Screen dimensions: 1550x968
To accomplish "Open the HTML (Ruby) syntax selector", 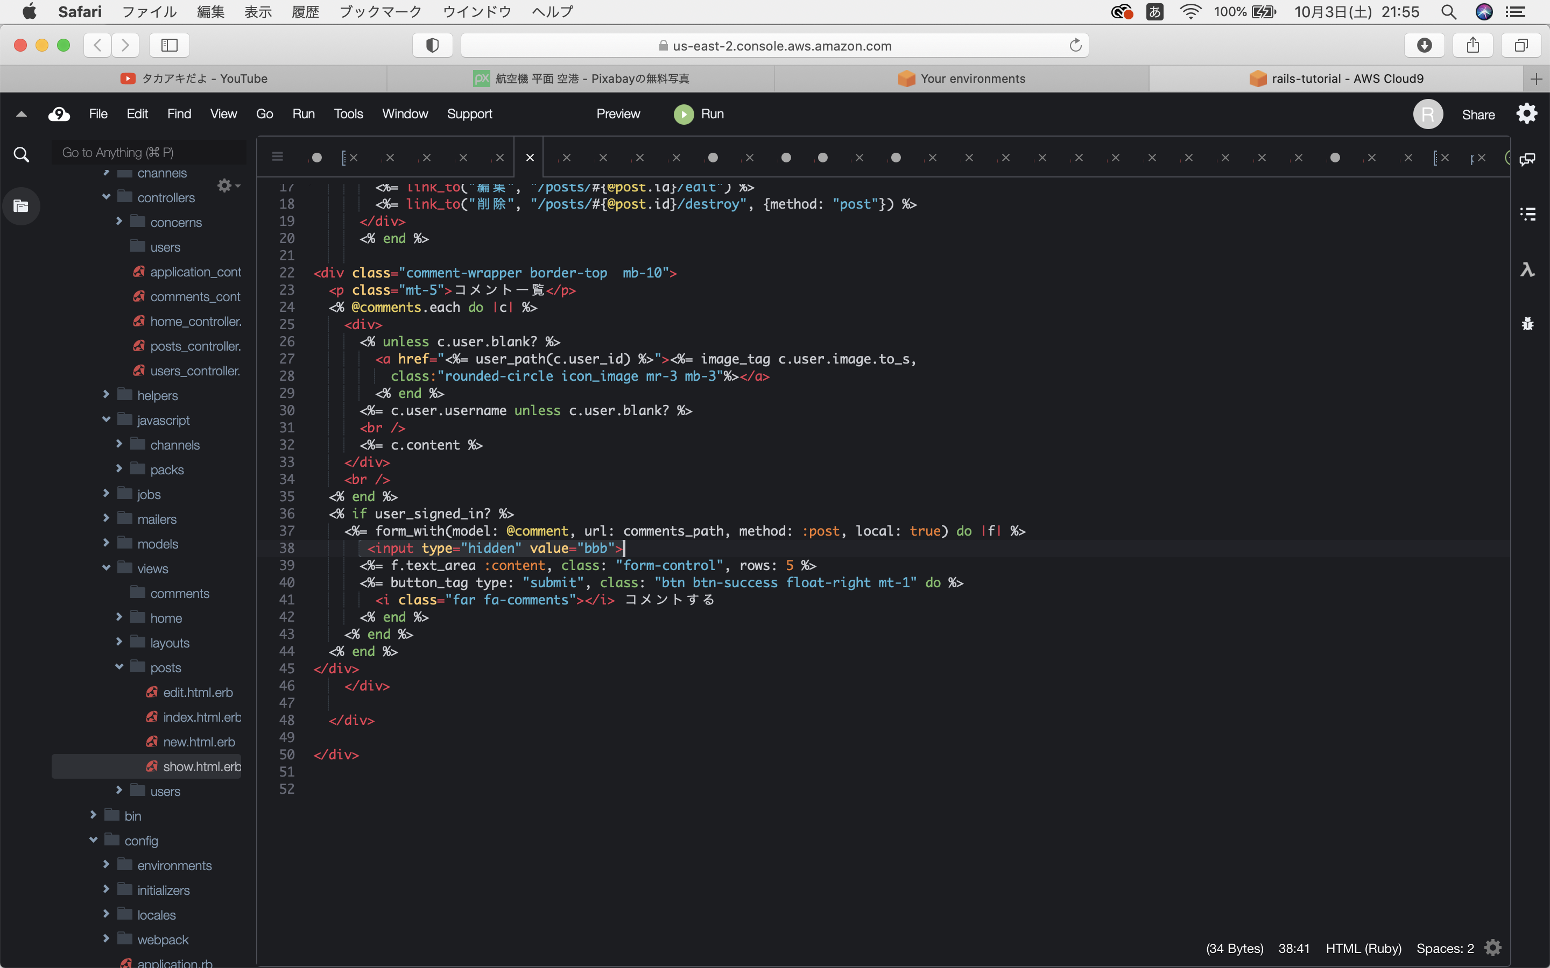I will click(x=1363, y=948).
